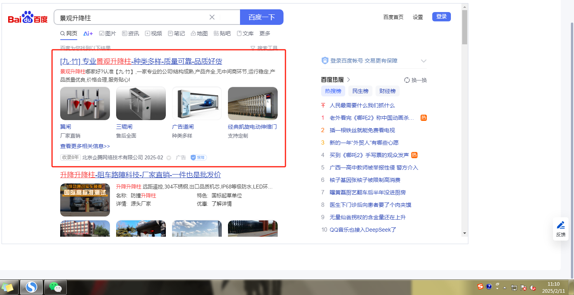
Task: Click the scrollbar down arrow of the results page
Action: (464, 233)
